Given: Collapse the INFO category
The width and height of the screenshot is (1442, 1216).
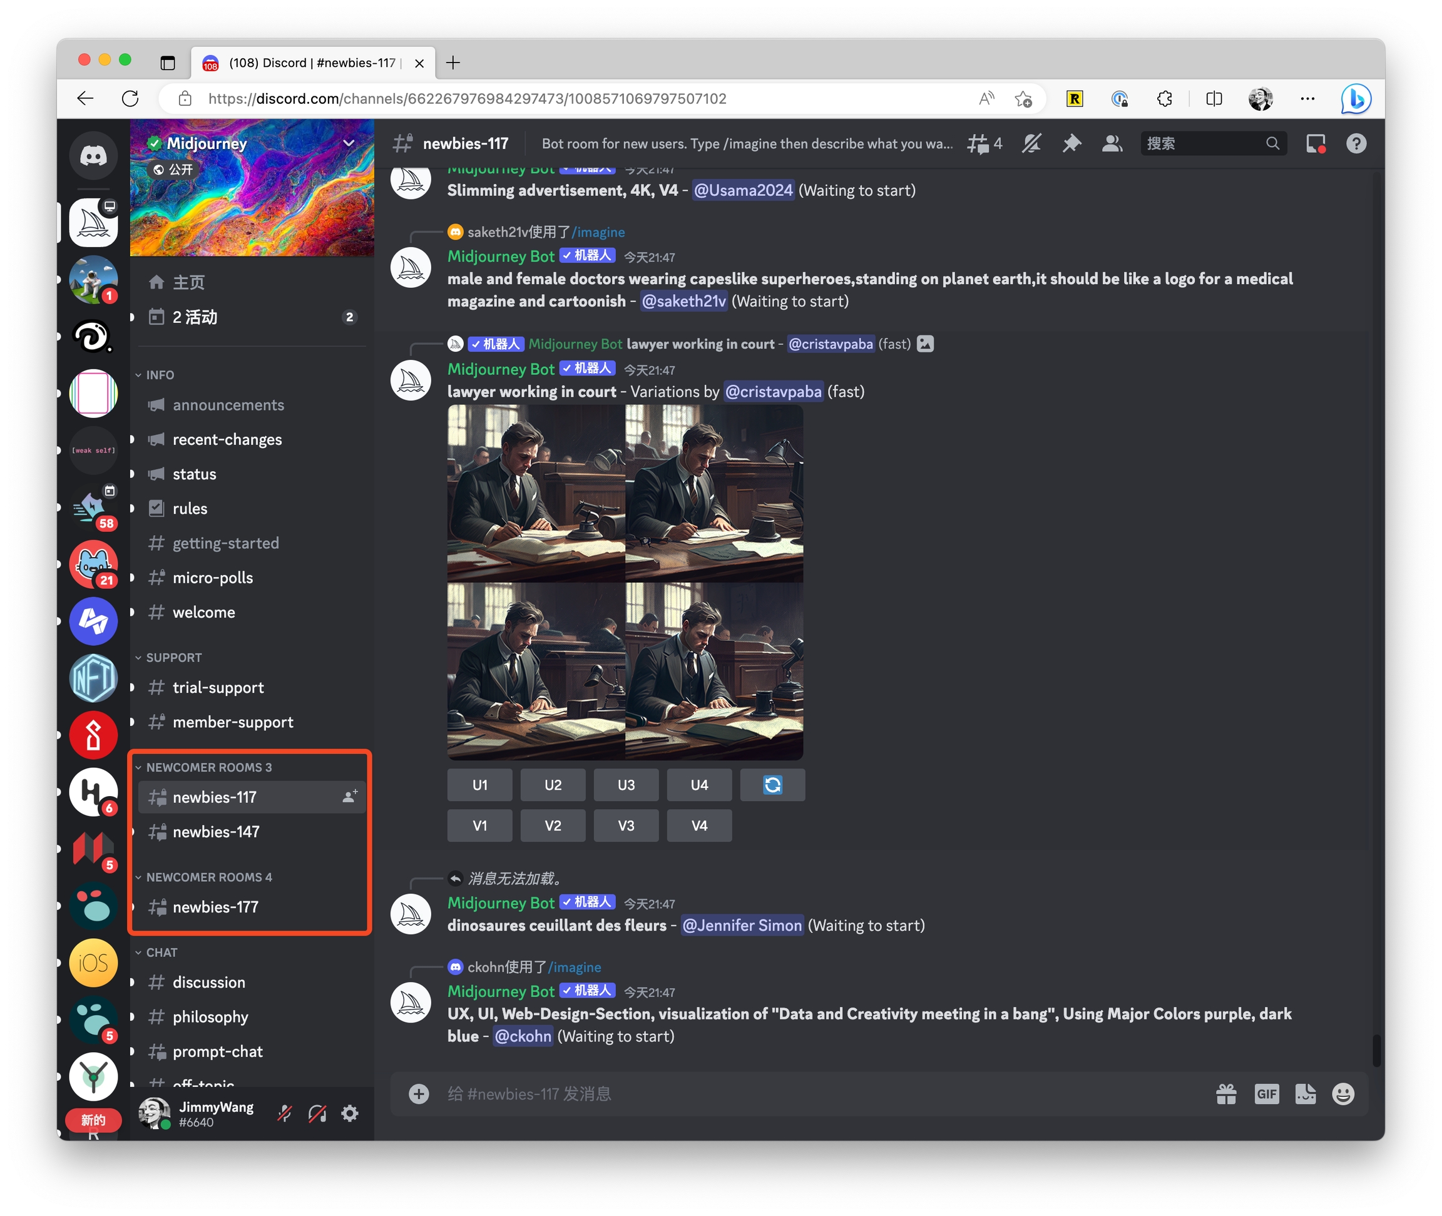Looking at the screenshot, I should (159, 375).
